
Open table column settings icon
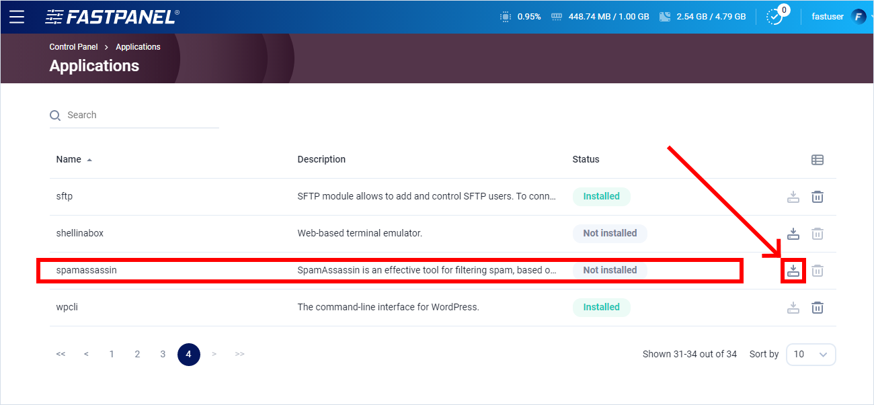coord(818,160)
